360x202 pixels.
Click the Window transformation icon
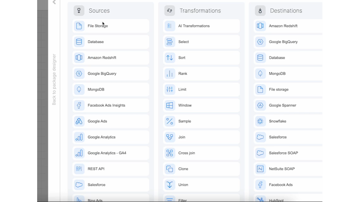[x=170, y=105]
